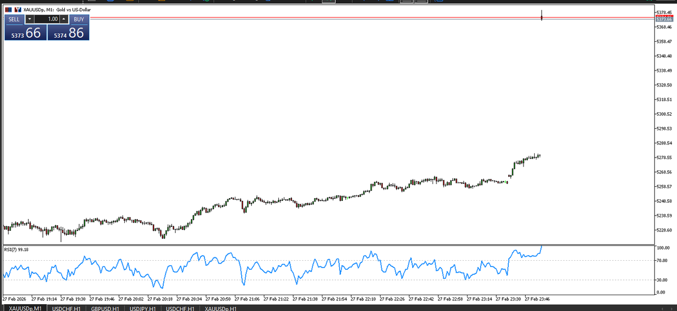This screenshot has width=677, height=311.
Task: Switch to the GBPUSD,H1 chart tab
Action: [105, 308]
